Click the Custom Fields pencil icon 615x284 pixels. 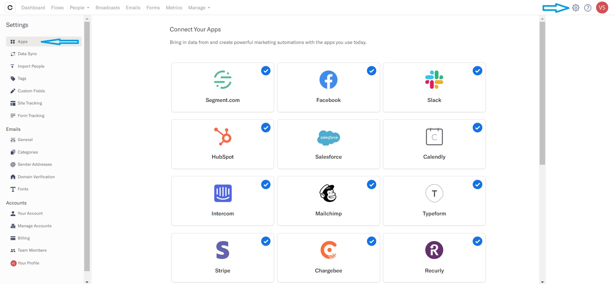[x=13, y=91]
